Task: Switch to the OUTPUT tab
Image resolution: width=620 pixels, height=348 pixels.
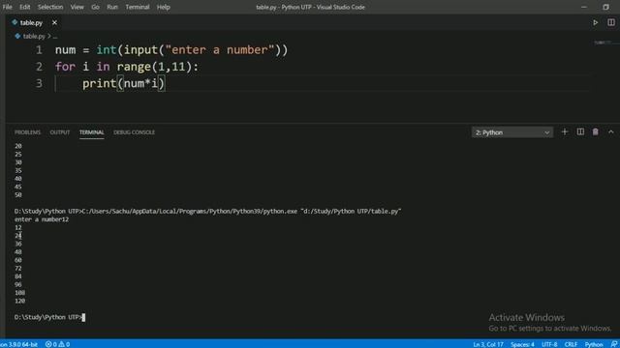Action: pos(60,132)
